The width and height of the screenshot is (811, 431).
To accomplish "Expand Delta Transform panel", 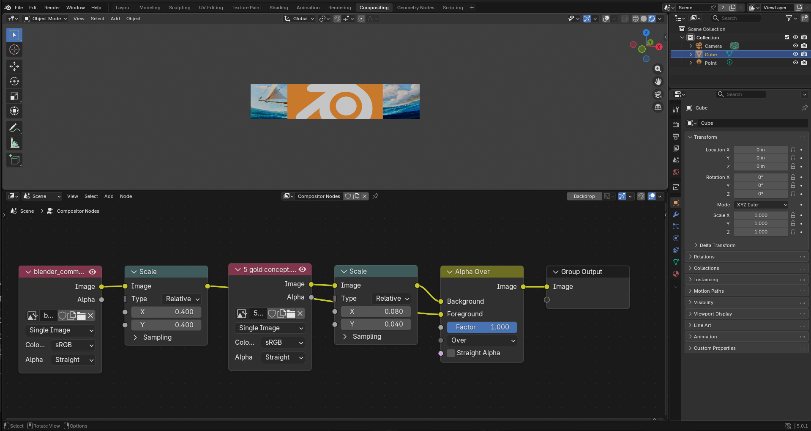I will 717,245.
